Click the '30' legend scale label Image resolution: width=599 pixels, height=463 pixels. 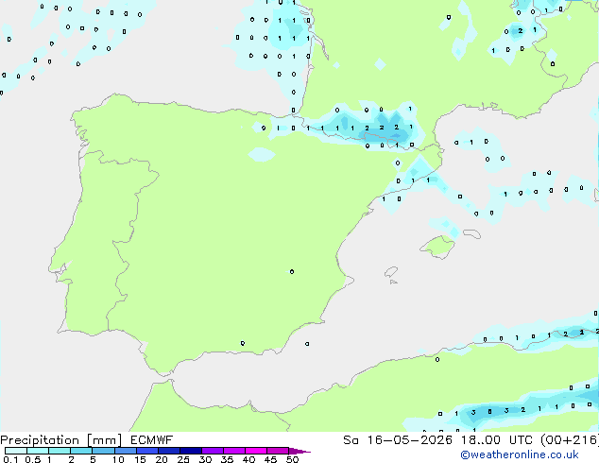[205, 459]
